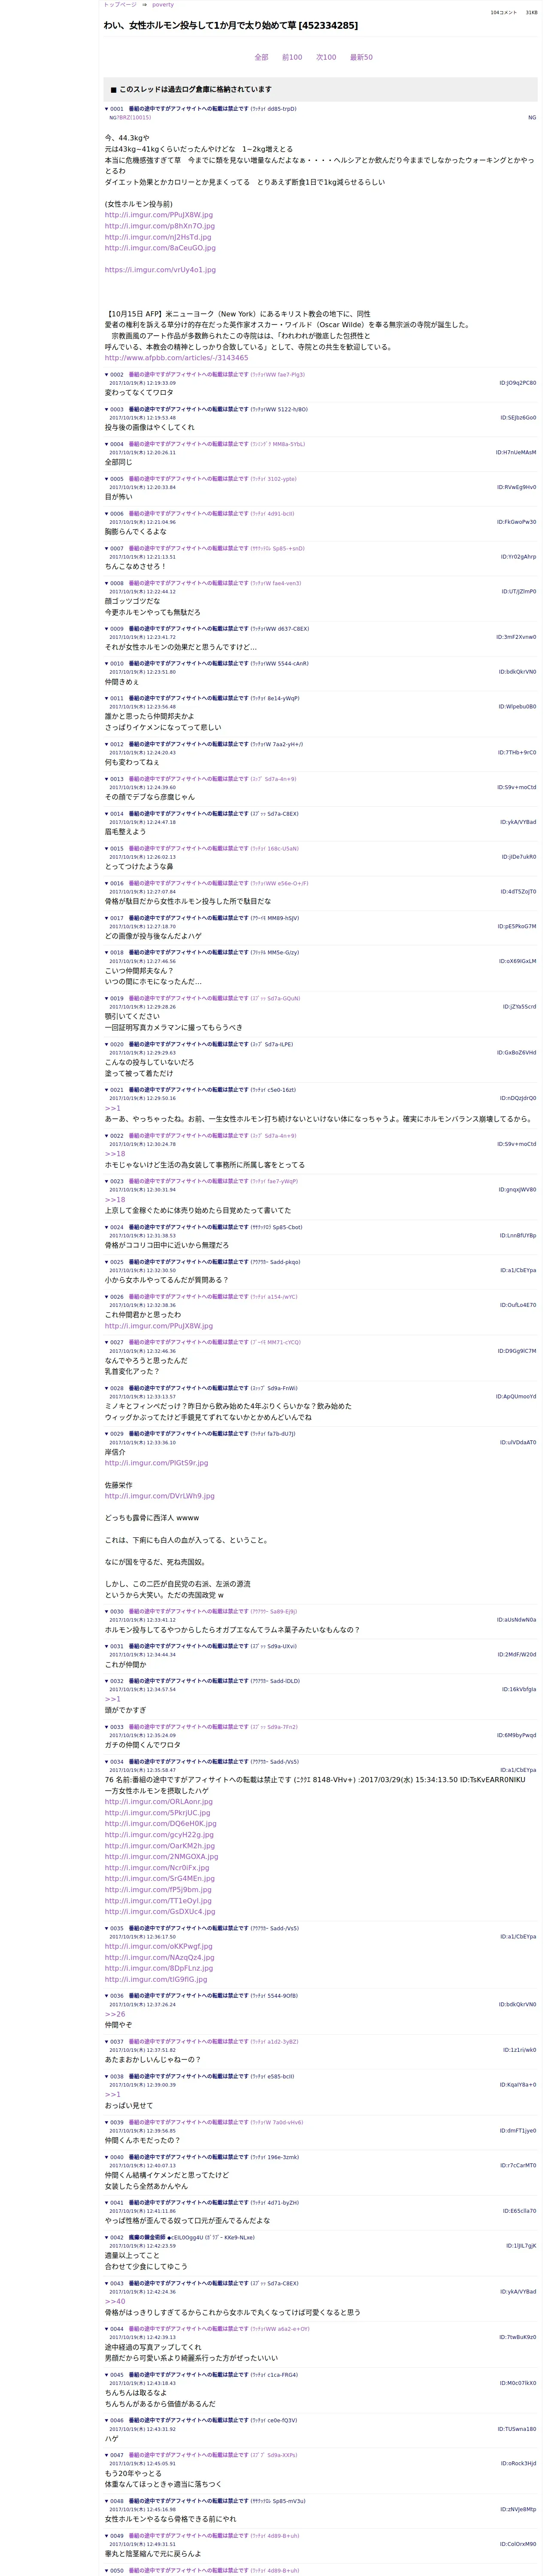Open imgur link SrG4MEn.jpg
This screenshot has width=551, height=2576.
(160, 1879)
